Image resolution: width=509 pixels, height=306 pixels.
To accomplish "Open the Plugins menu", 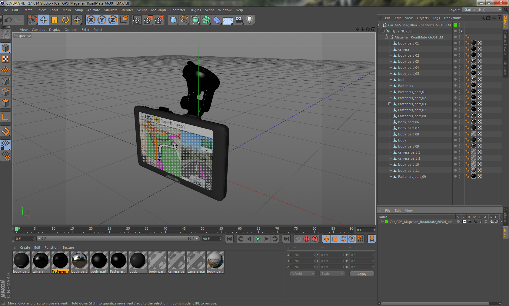I will point(195,10).
